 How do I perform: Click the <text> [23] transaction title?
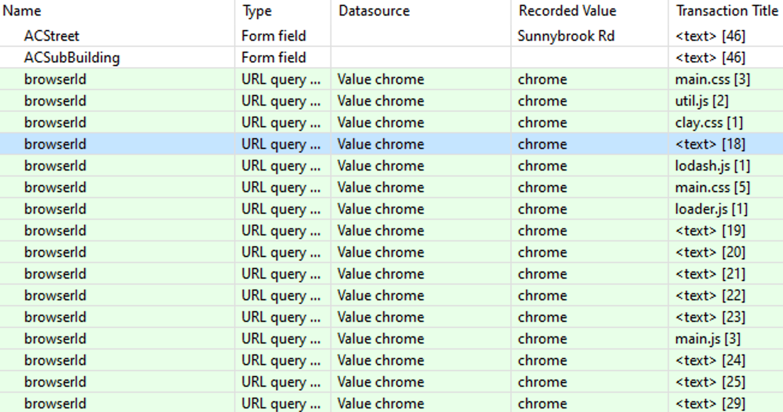(x=710, y=317)
